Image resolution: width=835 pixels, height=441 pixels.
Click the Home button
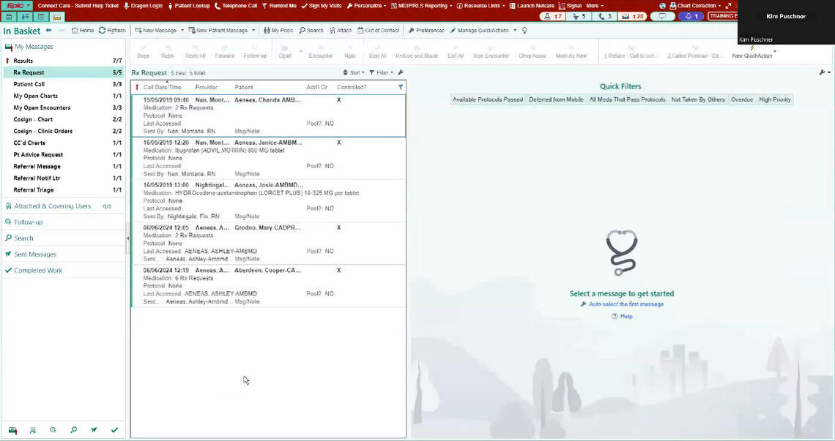[83, 30]
